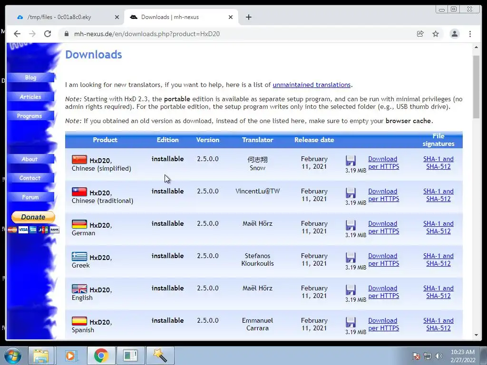
Task: Download per HTTPS for Greek HxD20
Action: [x=384, y=259]
